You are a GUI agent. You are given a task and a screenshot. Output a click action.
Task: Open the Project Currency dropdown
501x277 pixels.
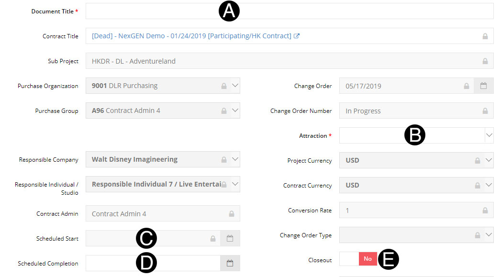489,160
